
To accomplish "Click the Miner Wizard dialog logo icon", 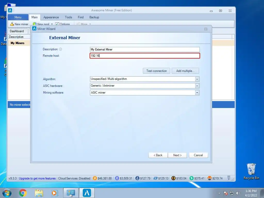I will (x=34, y=28).
